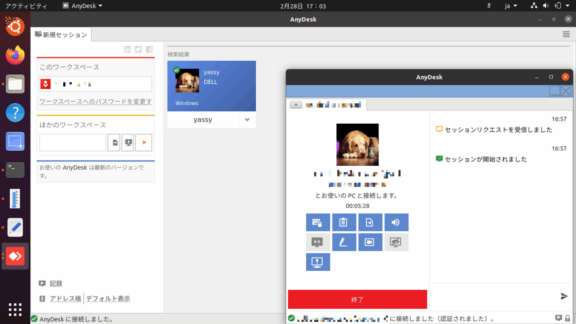The height and width of the screenshot is (324, 576).
Task: Open the Twitter share icon
Action: pyautogui.click(x=138, y=49)
